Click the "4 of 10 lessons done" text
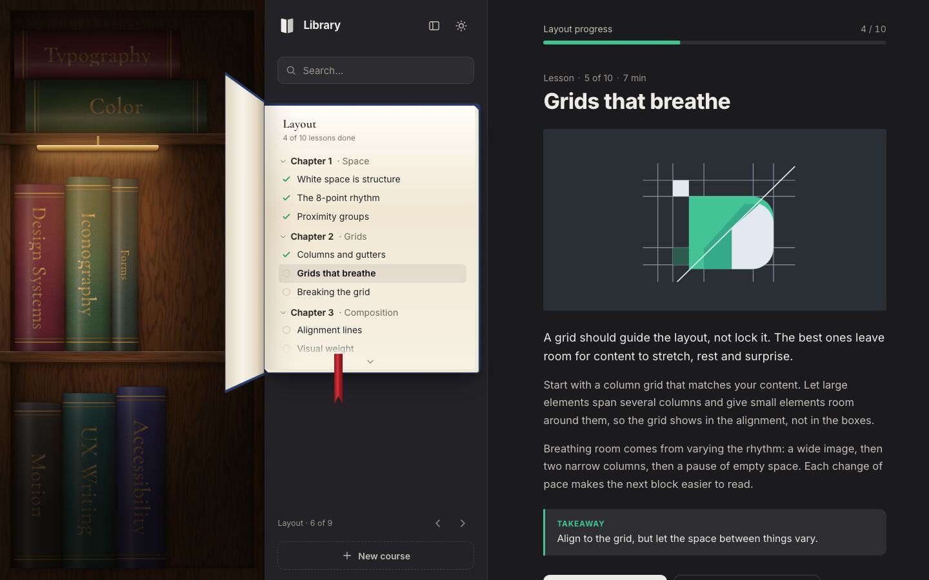Viewport: 929px width, 580px height. pos(319,138)
